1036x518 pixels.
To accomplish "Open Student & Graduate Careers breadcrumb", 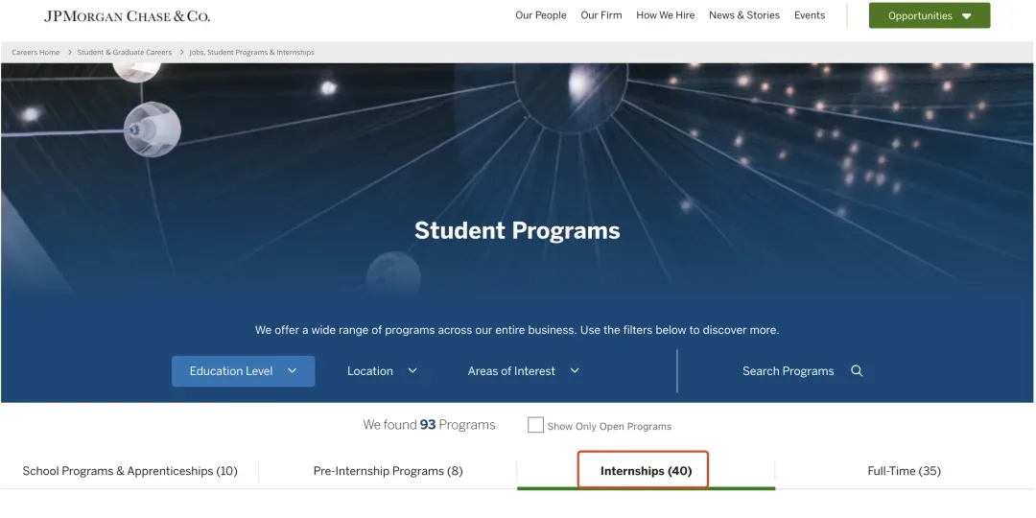I will tap(124, 52).
